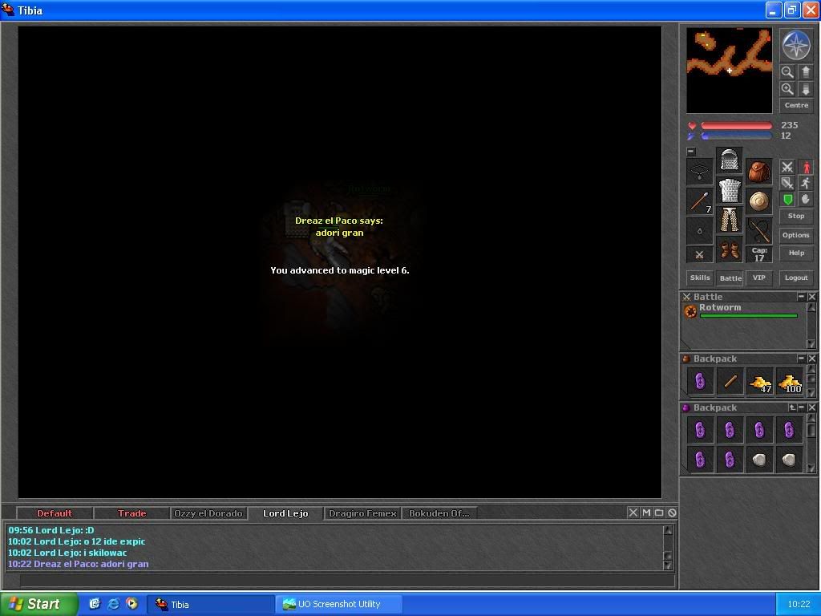821x616 pixels.
Task: Select the chain legs in the legs slot
Action: (x=730, y=220)
